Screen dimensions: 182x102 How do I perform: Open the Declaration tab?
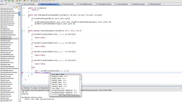(44, 88)
